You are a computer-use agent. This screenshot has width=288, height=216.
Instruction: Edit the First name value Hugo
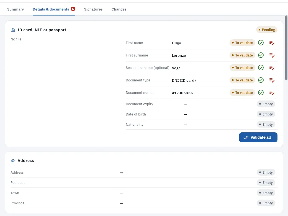click(x=272, y=43)
